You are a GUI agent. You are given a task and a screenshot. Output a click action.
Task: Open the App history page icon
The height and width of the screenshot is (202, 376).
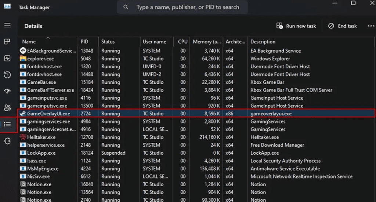click(7, 75)
